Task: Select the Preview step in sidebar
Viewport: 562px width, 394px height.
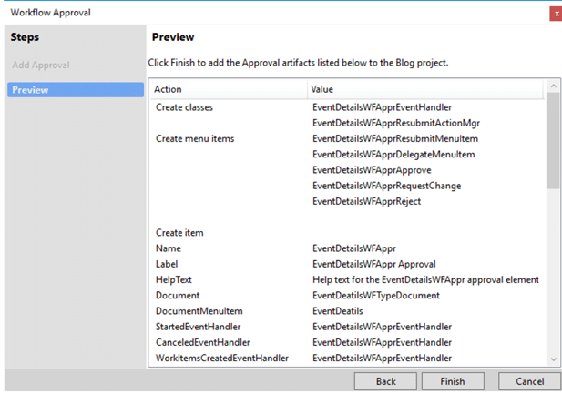Action: (x=76, y=90)
